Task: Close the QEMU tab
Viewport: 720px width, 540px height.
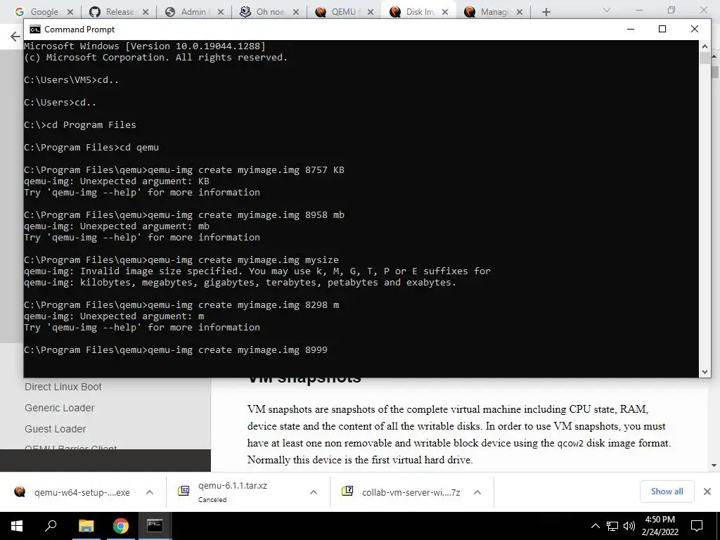Action: click(x=371, y=12)
